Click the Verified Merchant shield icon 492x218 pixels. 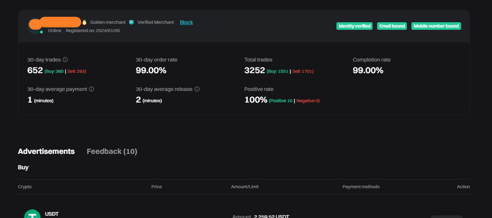click(x=131, y=22)
